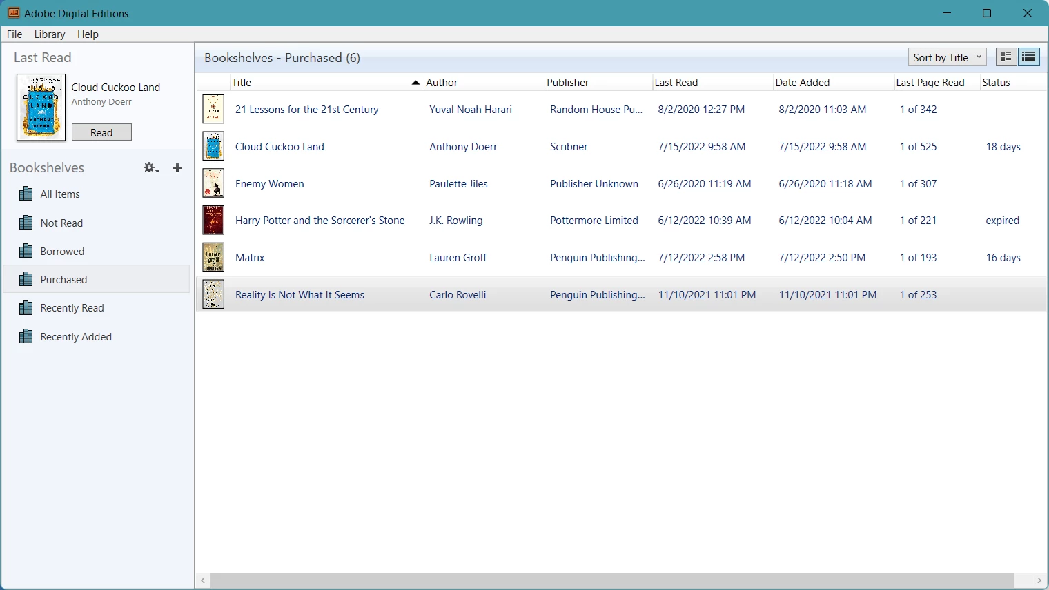Screen dimensions: 1049x590
Task: Sort by the Last Page Read column header
Action: click(x=937, y=82)
